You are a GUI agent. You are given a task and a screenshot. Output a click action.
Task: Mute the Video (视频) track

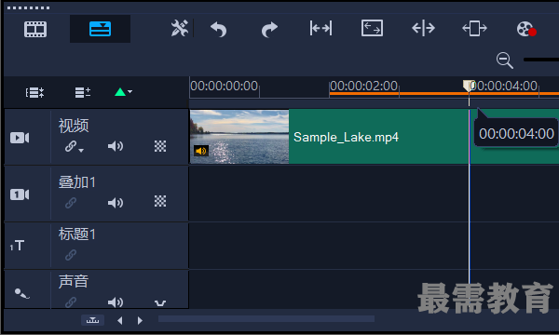116,146
